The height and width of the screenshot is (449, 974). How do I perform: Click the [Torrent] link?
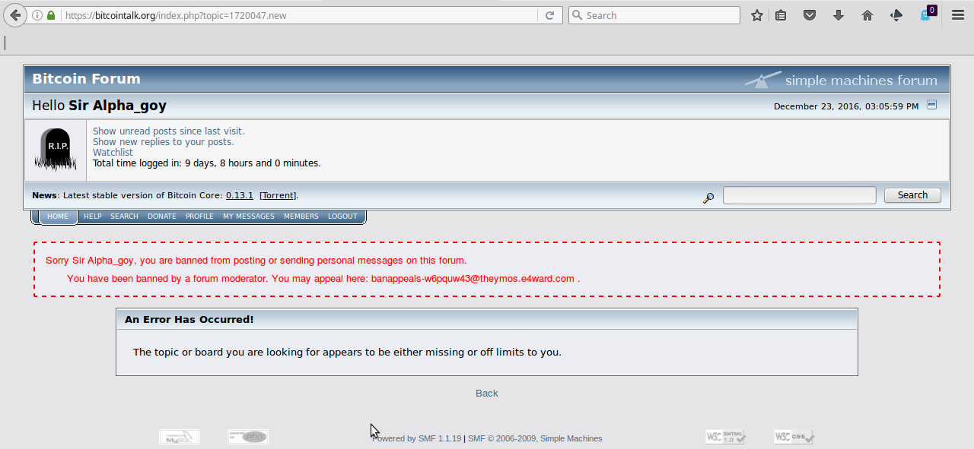click(278, 195)
